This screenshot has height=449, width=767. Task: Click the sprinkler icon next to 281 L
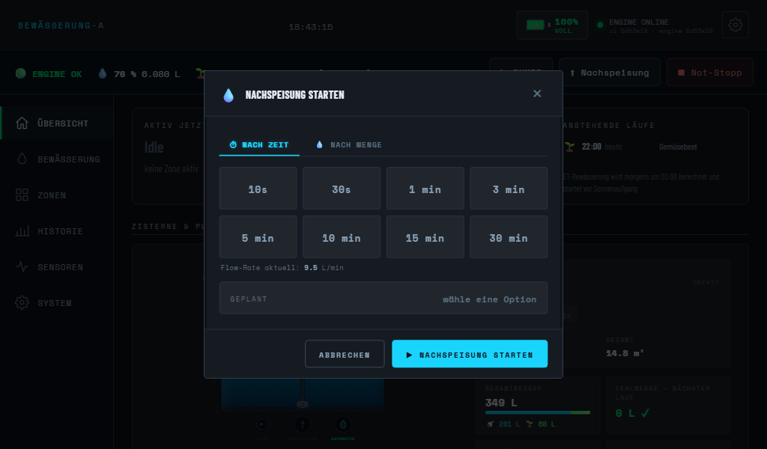pyautogui.click(x=490, y=424)
